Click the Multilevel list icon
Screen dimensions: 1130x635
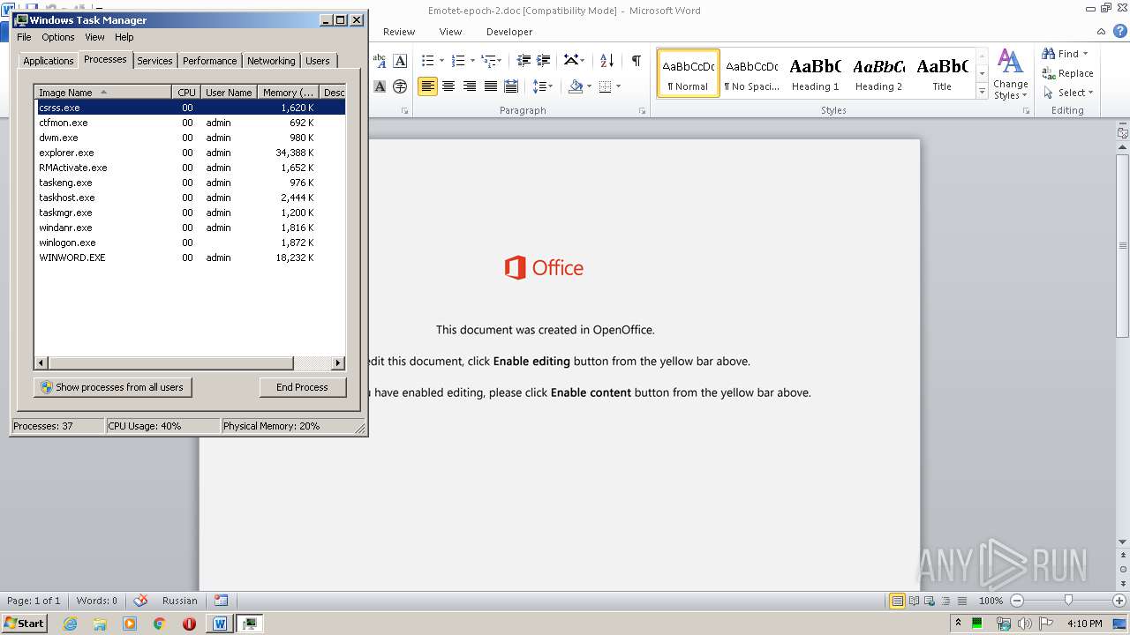(488, 60)
